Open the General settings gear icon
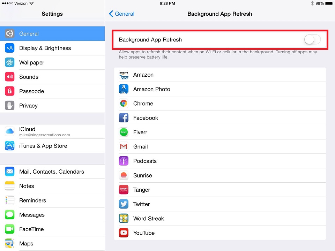The image size is (335, 251). point(10,34)
